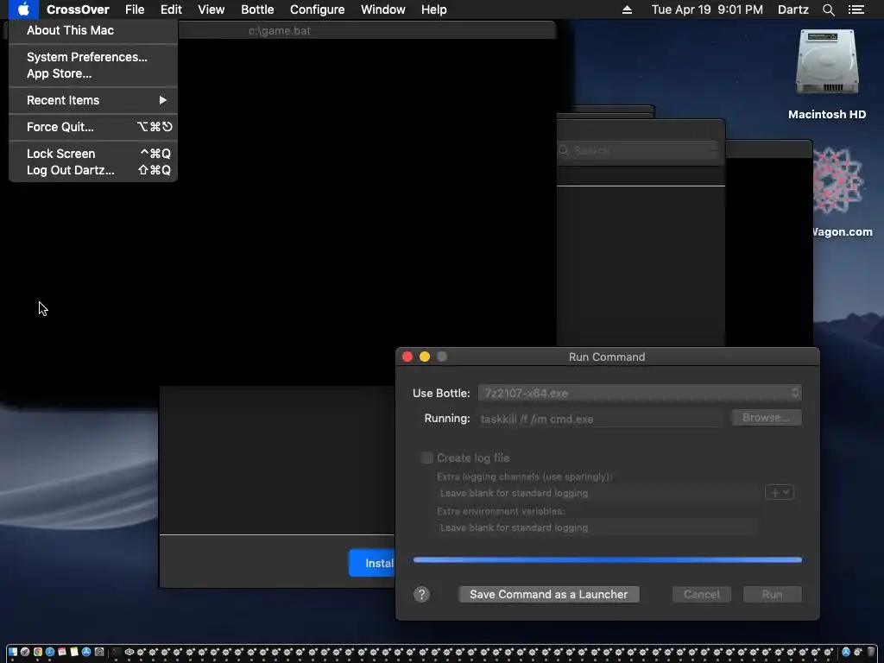Screen dimensions: 884x663
Task: Open Finder from the dock
Action: 12,652
